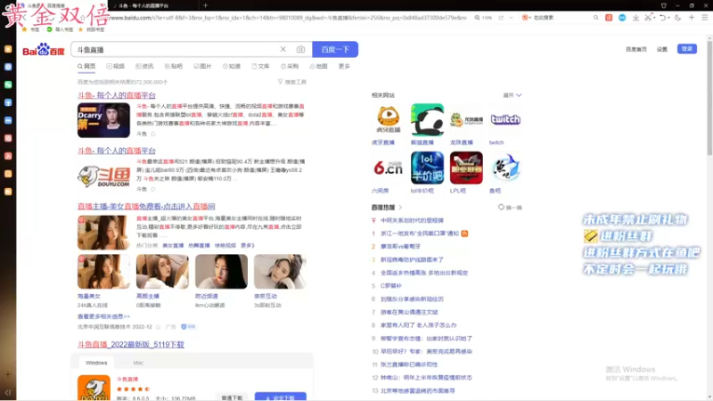Screen dimensions: 713x401
Task: Click the undo closed-tab arrow icon
Action: (x=662, y=18)
